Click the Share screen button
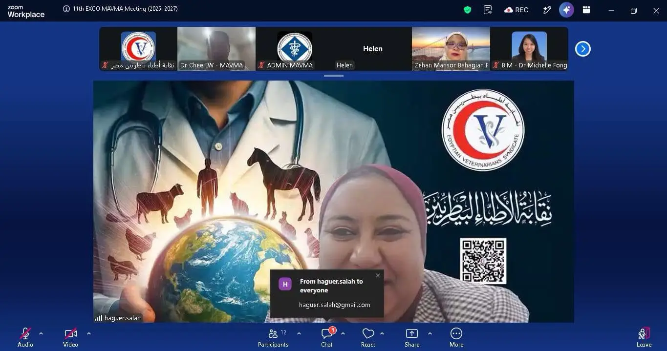667x351 pixels. coord(412,337)
